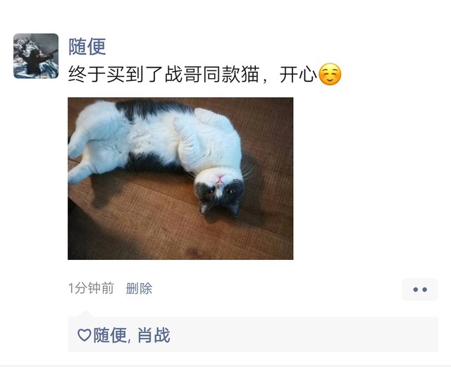Open 肖战's profile from the likes list
451x379 pixels.
pos(154,335)
